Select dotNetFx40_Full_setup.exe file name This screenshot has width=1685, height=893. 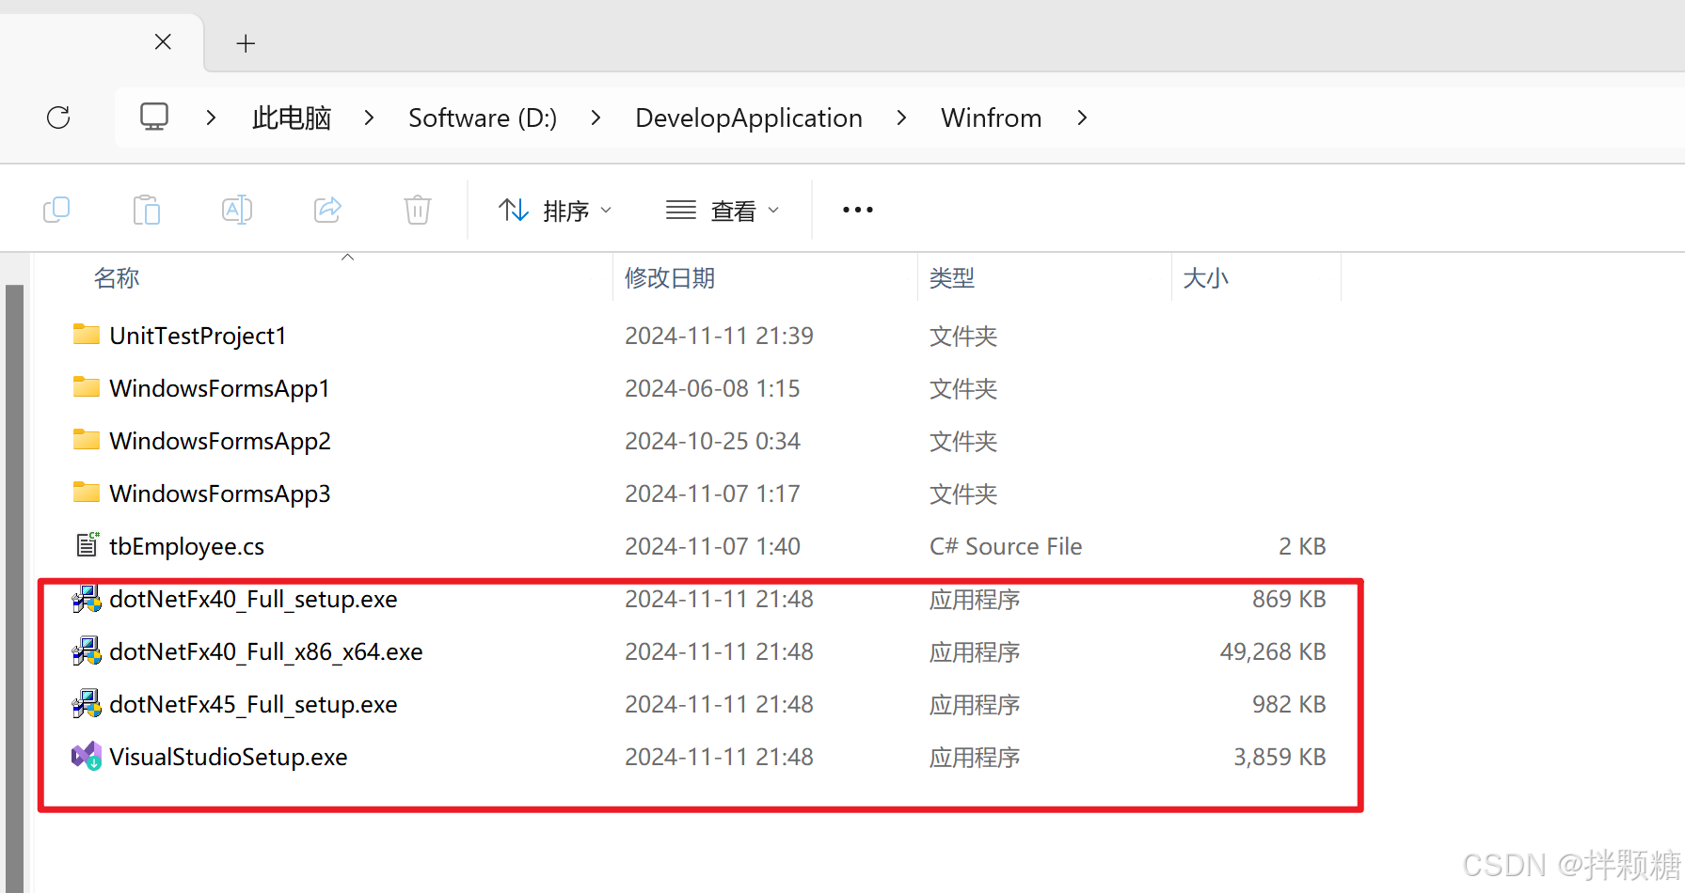(253, 599)
